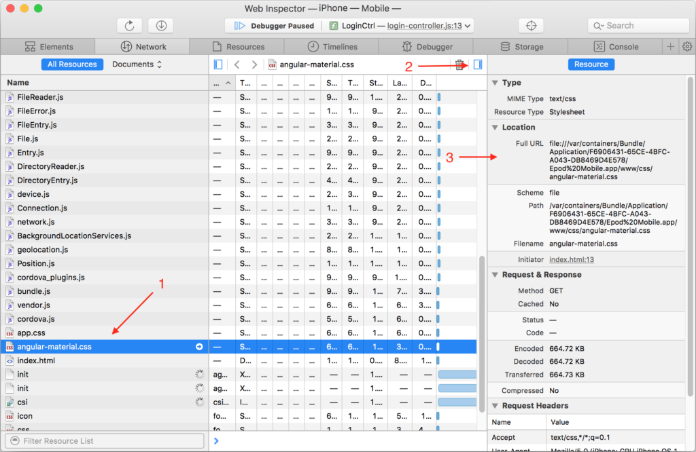
Task: Click go-to arrow on angular-material.css row
Action: (x=199, y=347)
